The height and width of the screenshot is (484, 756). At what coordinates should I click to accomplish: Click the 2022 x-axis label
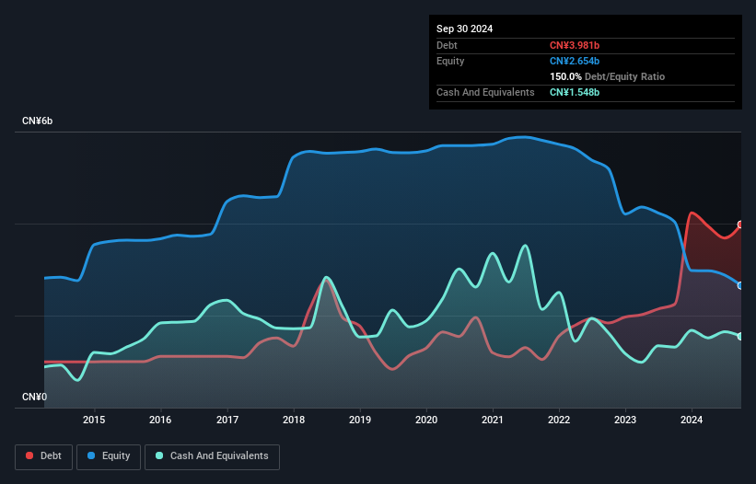(559, 420)
